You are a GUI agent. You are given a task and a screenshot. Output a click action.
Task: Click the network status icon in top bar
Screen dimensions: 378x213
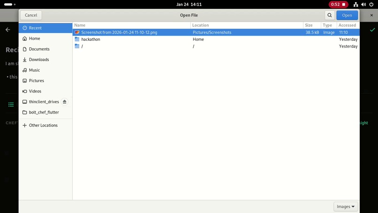(x=355, y=4)
